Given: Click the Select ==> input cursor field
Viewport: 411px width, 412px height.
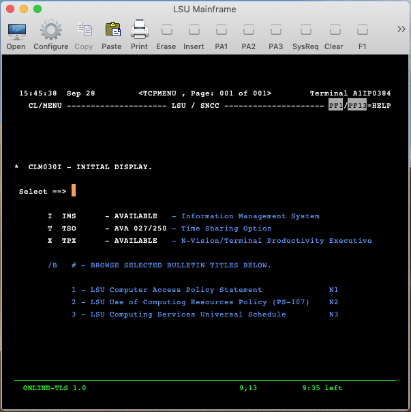Looking at the screenshot, I should coord(74,190).
